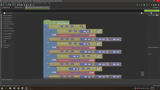This screenshot has height=90, width=160.
Task: Click the Export procedure icon
Action: (142, 13)
